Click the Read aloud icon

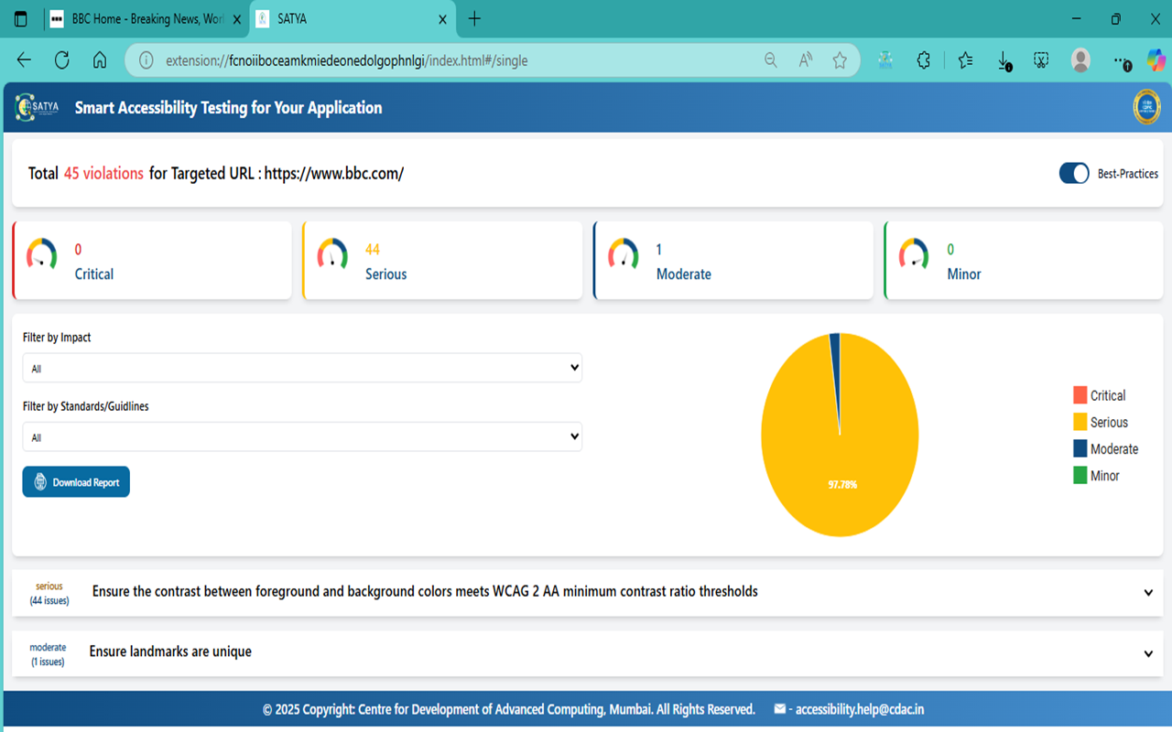click(x=806, y=60)
